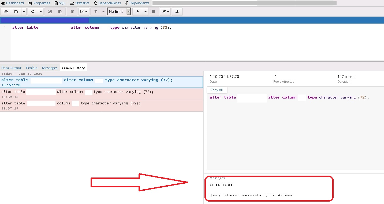Open the Edit pencil dropdown button
This screenshot has height=204, width=384.
84,12
